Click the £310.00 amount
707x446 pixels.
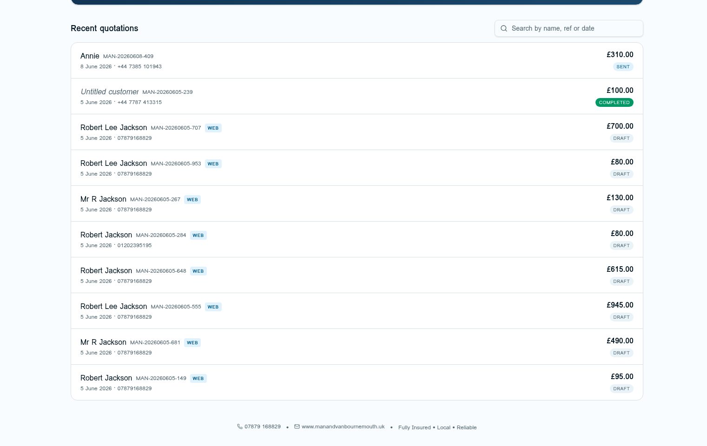pos(620,55)
